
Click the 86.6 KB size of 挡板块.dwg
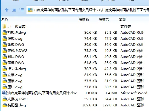click(x=91, y=33)
